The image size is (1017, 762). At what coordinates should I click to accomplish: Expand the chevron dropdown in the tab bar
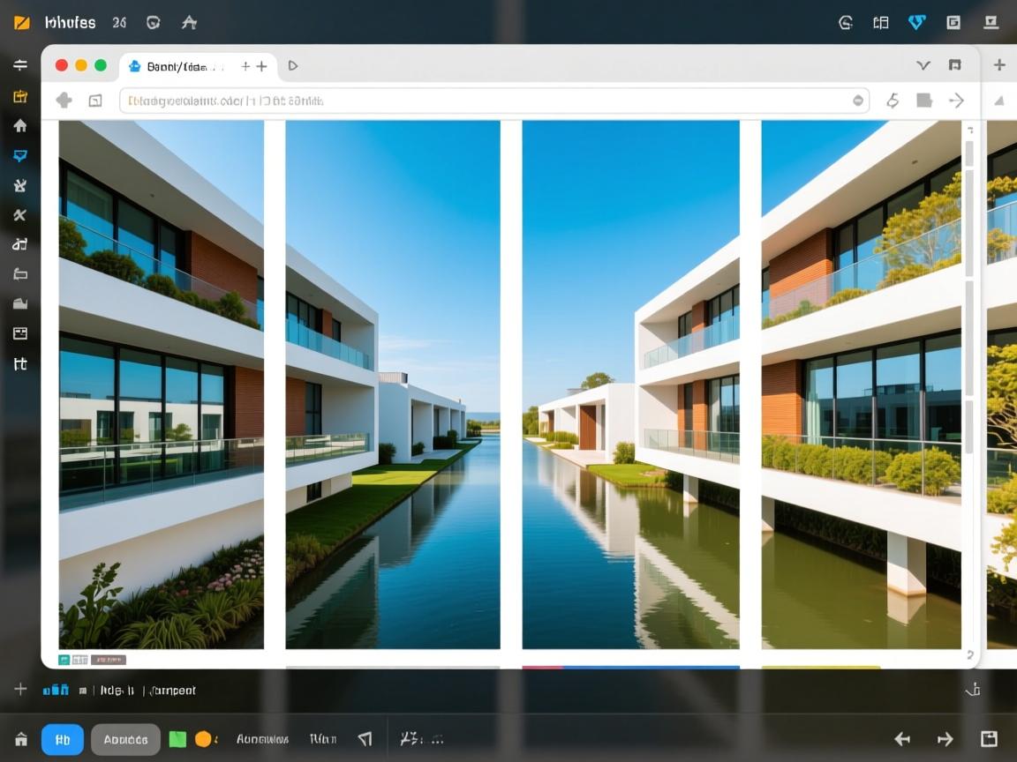923,65
